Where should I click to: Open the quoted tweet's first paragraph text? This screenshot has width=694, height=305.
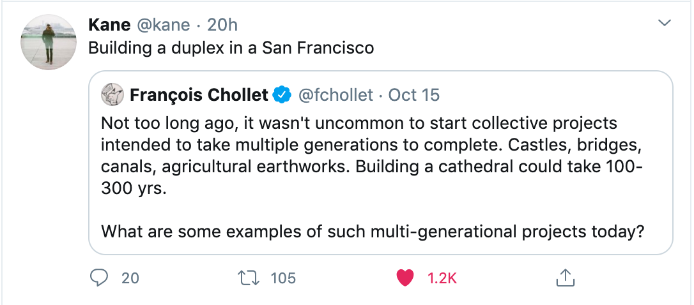[x=372, y=156]
